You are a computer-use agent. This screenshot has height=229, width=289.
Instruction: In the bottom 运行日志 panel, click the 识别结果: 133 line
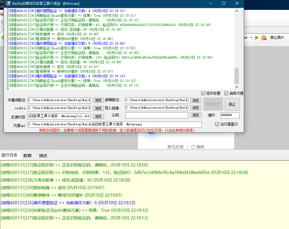point(125,172)
